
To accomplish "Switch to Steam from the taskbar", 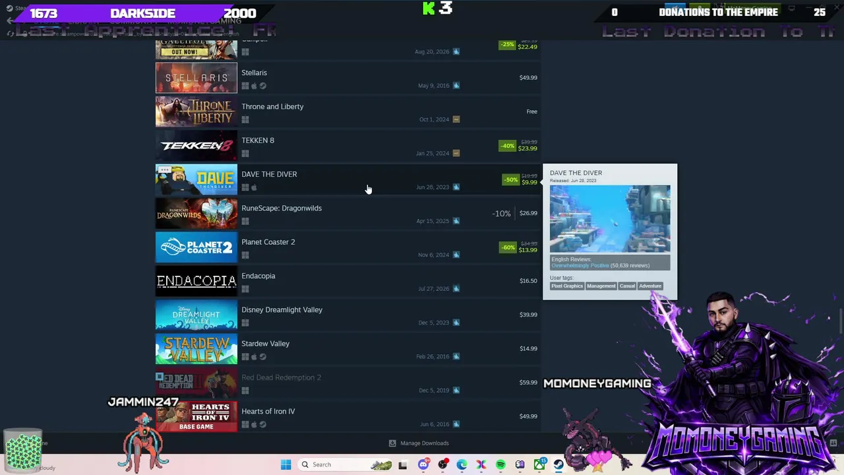I will (x=558, y=464).
